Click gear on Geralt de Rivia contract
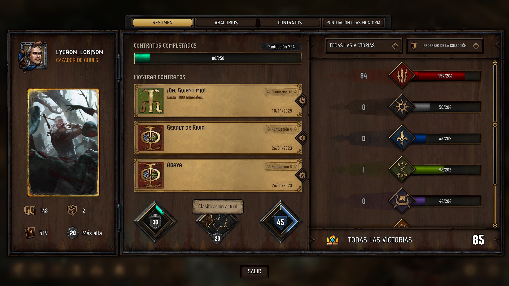Screen dimensions: 509x286 tap(302, 138)
